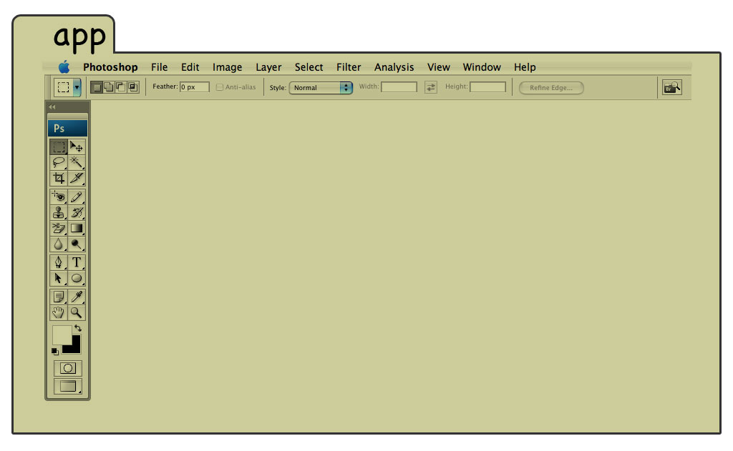Image resolution: width=733 pixels, height=451 pixels.
Task: Select the Clone Stamp tool
Action: [59, 213]
